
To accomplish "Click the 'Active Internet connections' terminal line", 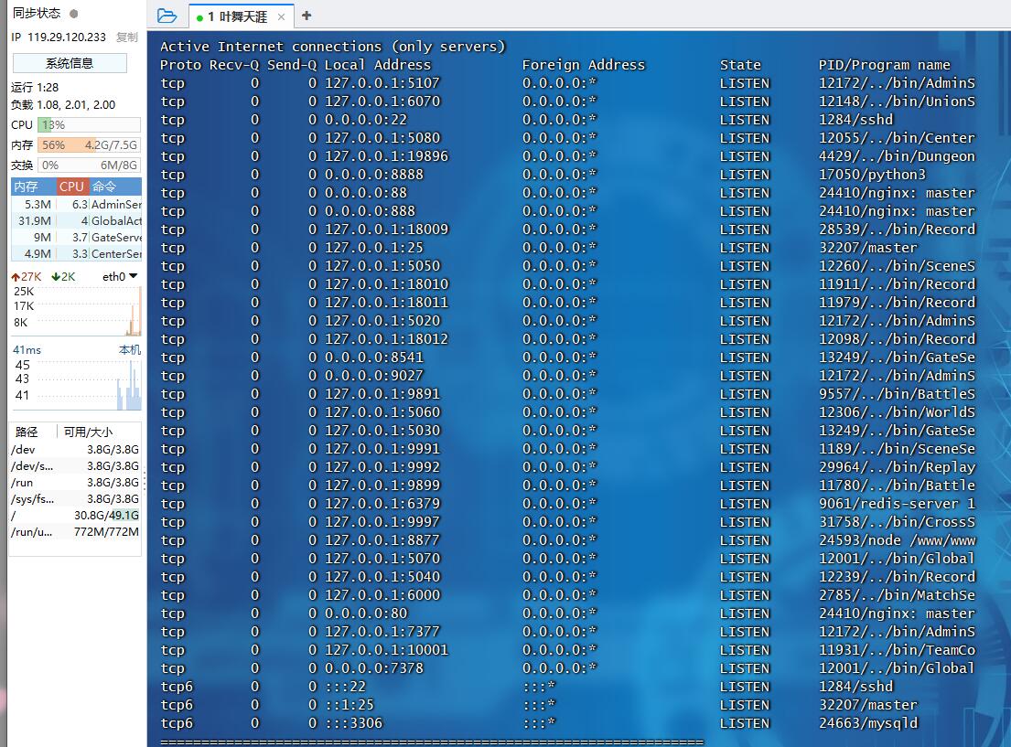I will 333,47.
